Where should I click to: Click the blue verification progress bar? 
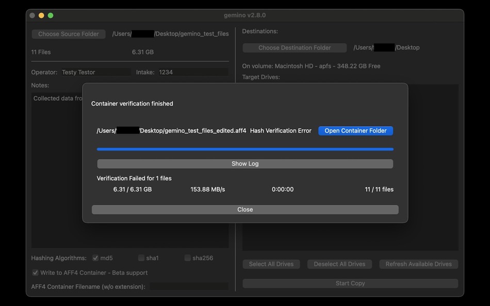tap(245, 149)
